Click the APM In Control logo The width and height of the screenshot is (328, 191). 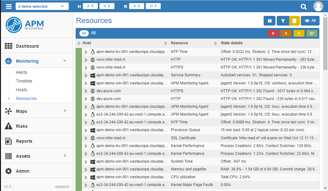(25, 25)
